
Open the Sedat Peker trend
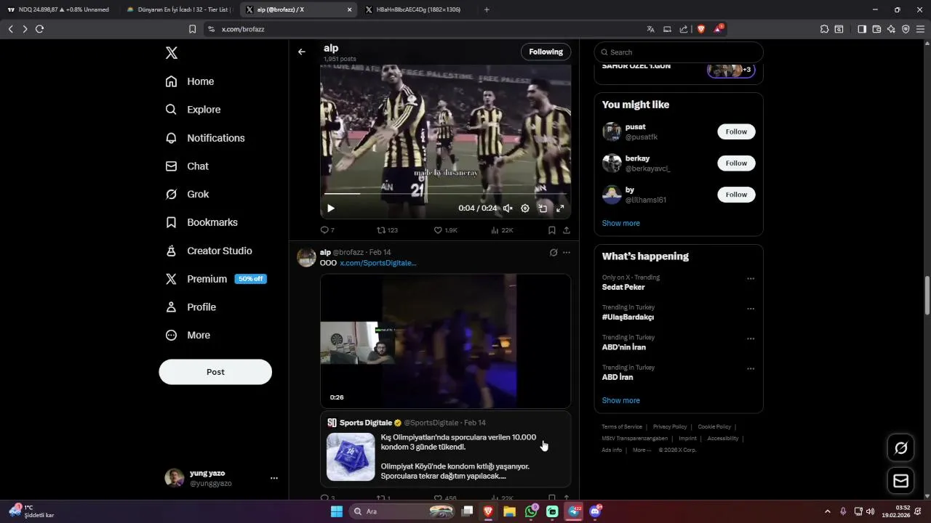point(623,287)
